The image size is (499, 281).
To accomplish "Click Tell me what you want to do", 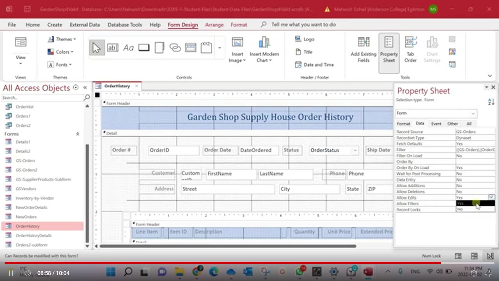I will click(x=303, y=25).
